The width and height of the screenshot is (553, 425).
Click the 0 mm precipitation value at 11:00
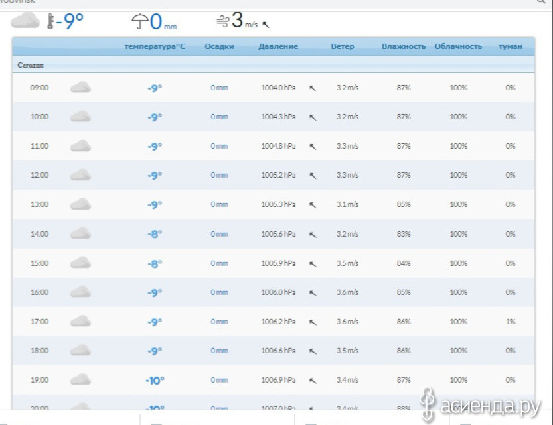pyautogui.click(x=219, y=146)
